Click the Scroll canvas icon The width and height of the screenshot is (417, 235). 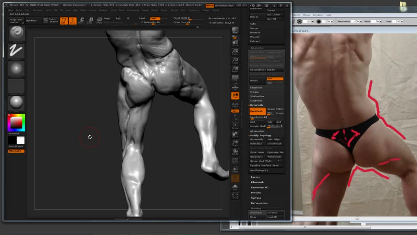(235, 43)
